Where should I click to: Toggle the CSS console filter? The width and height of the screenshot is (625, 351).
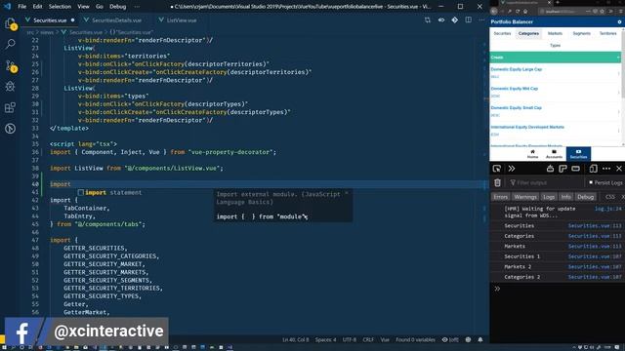[x=609, y=197]
